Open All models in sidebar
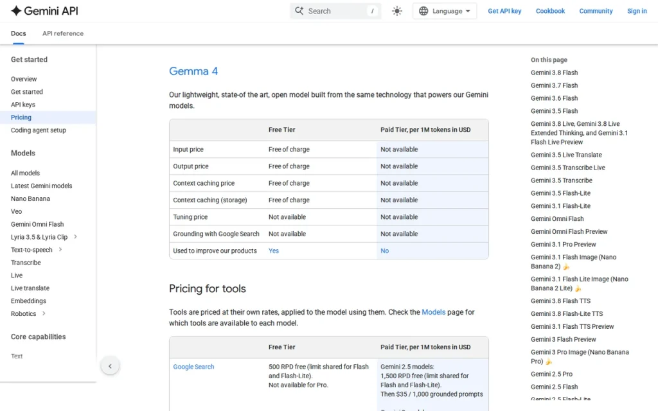The image size is (658, 411). 25,173
